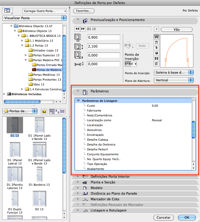Select the D1 13 door thumbnail

[x=15, y=125]
